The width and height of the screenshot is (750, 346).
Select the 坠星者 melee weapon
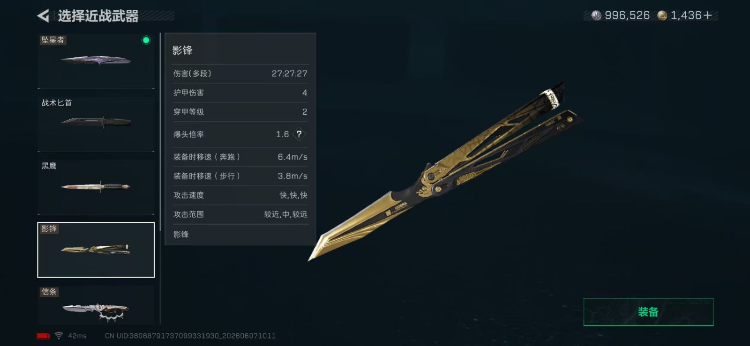(96, 61)
